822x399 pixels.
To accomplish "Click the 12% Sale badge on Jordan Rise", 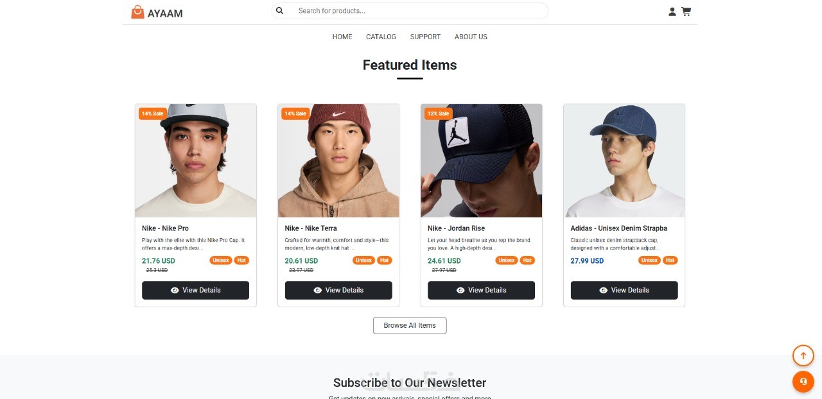I will tap(438, 114).
